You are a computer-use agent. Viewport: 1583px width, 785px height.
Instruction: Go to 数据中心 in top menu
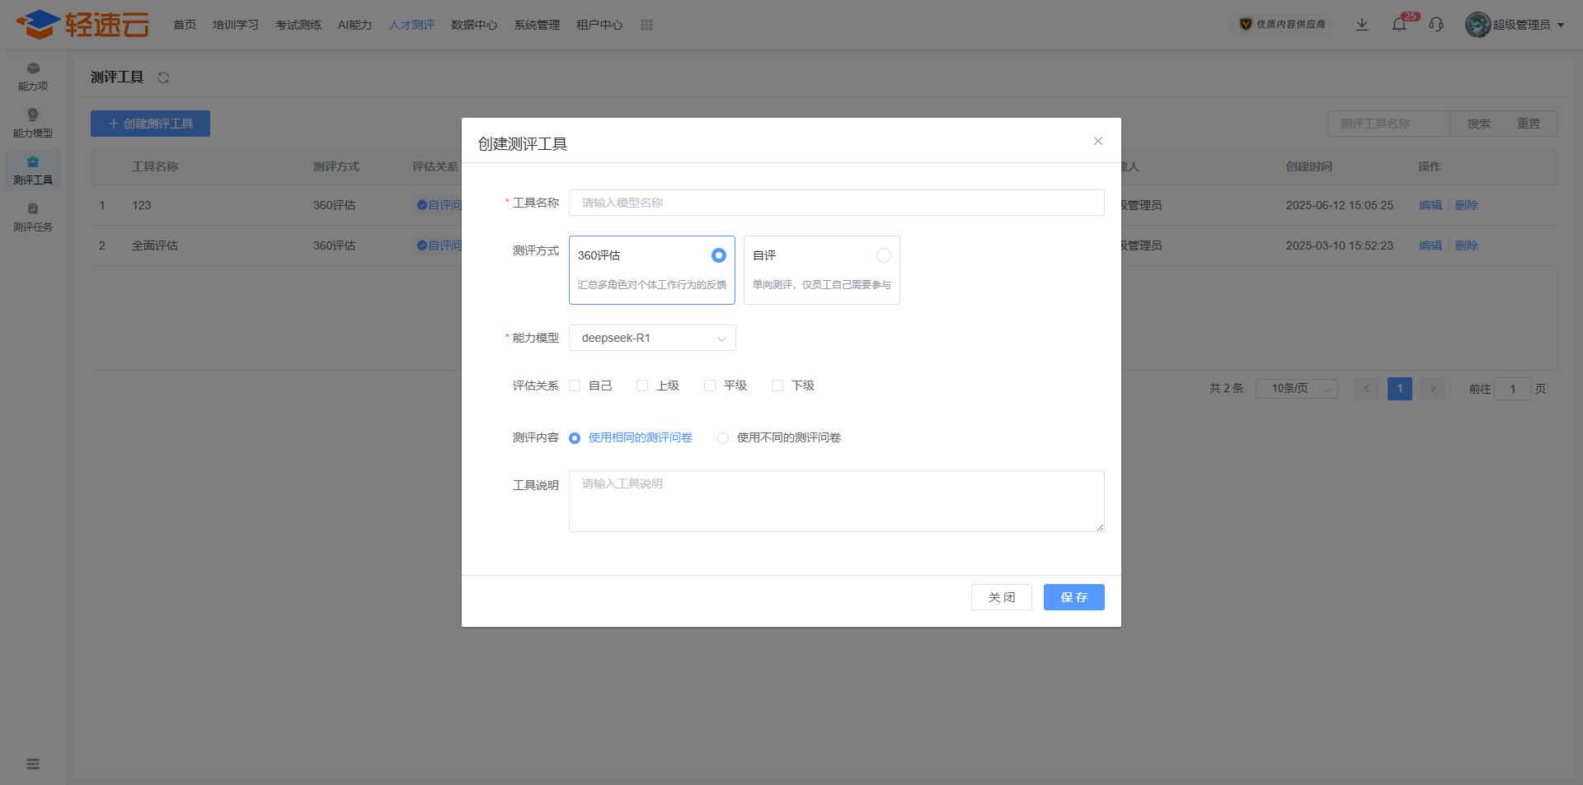(x=474, y=25)
